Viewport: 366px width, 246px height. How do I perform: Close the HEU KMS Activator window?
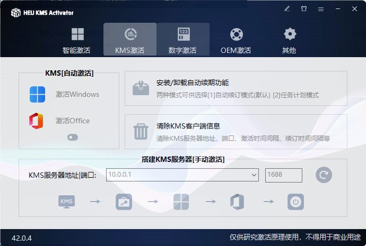(x=354, y=9)
